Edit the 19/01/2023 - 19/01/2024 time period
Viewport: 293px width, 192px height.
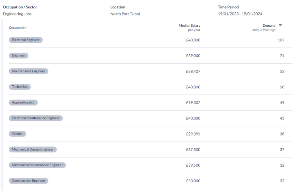coord(240,14)
